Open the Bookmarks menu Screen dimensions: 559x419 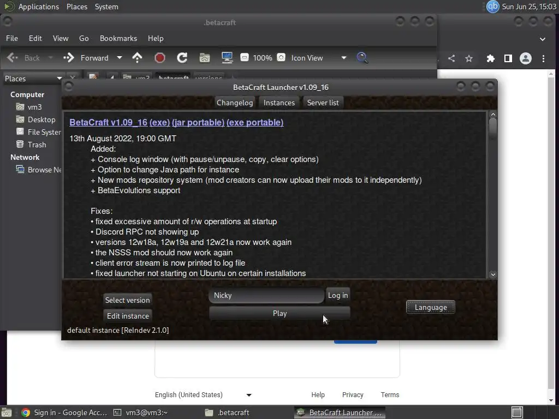(x=118, y=39)
